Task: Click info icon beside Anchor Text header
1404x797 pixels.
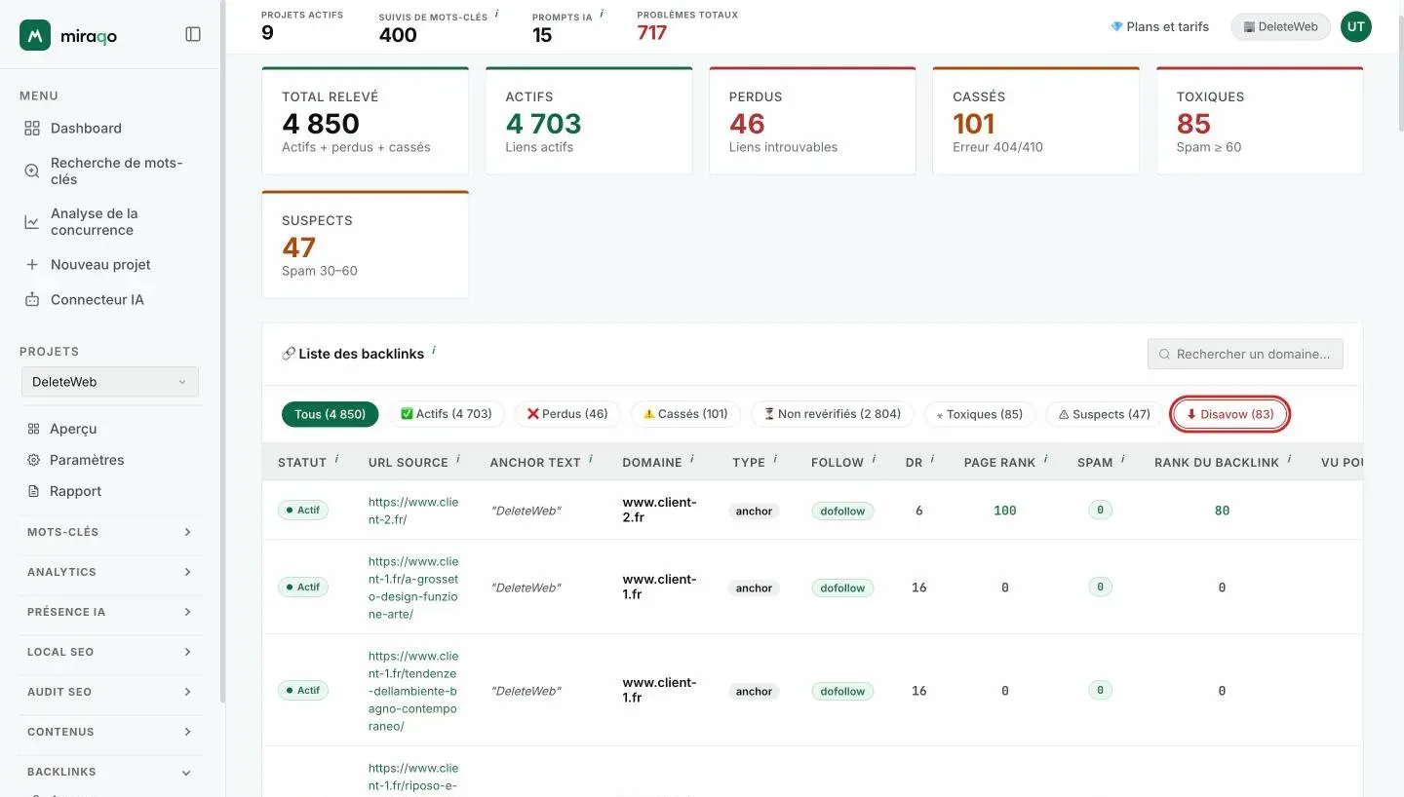Action: pos(591,458)
